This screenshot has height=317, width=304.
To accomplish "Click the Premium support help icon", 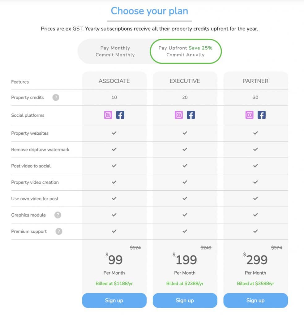I will [x=59, y=231].
